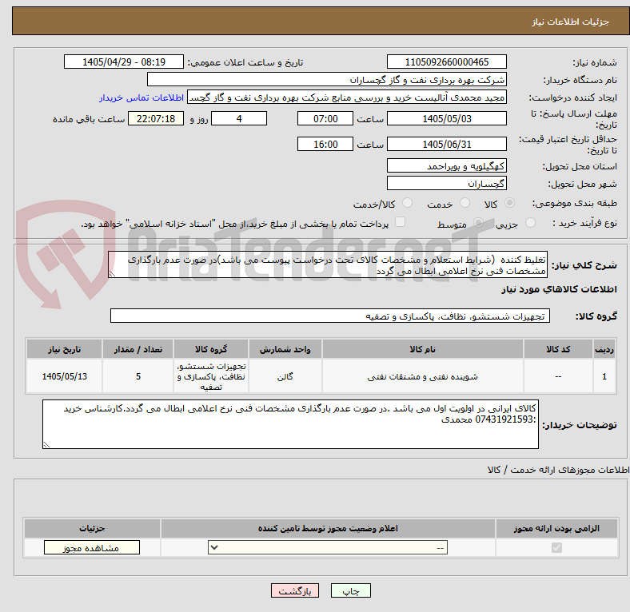Viewport: 630px width, 612px height.
Task: Choose the متوسط purchase type radio
Action: (478, 223)
